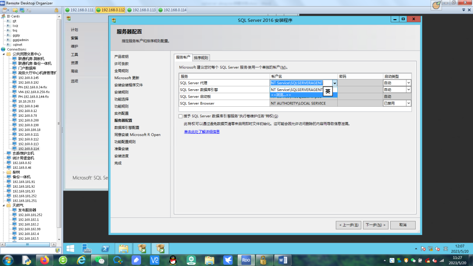The width and height of the screenshot is (473, 266).
Task: Click the 取消 cancel button
Action: pyautogui.click(x=403, y=225)
